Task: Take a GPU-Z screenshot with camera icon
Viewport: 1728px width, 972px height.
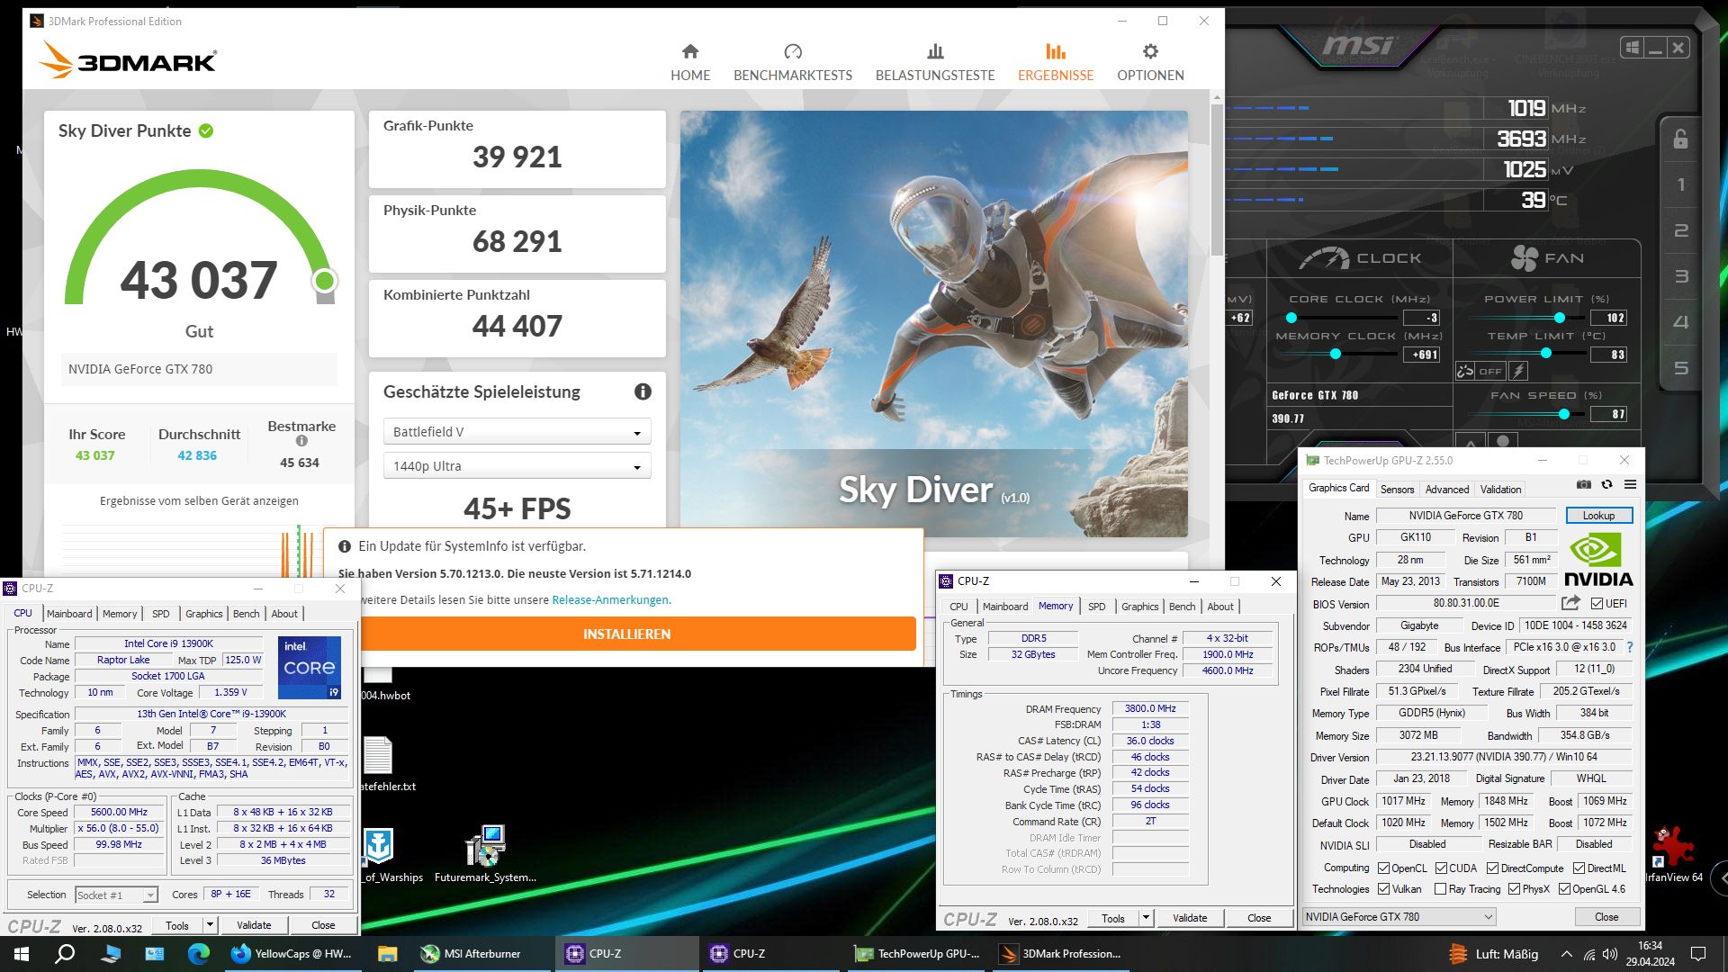Action: pyautogui.click(x=1583, y=485)
